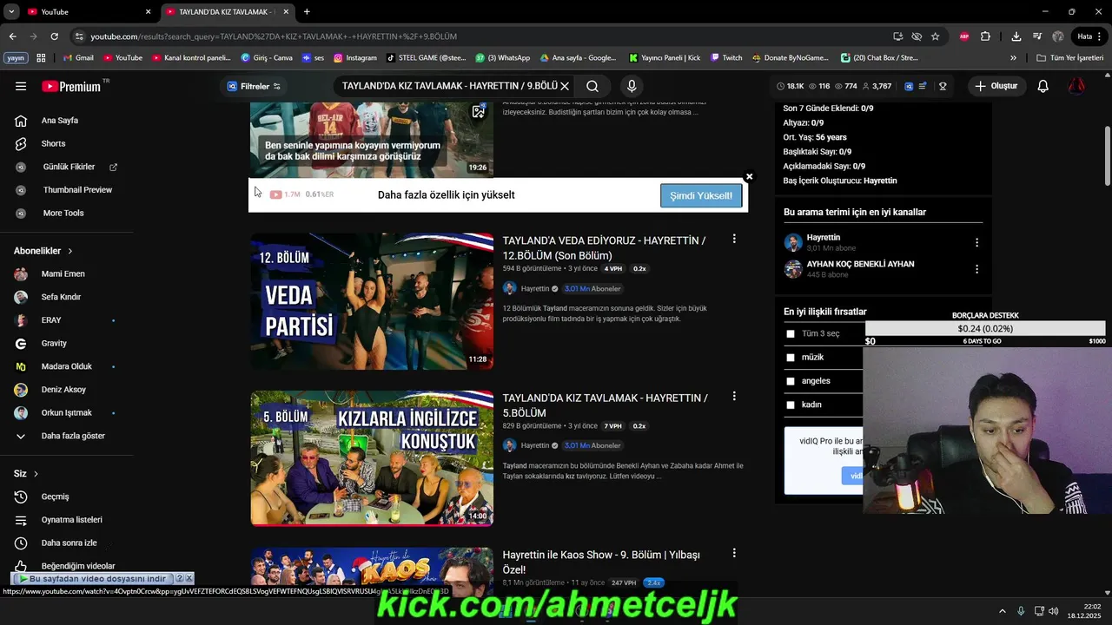This screenshot has width=1112, height=625.
Task: Open the Gmail bookmark
Action: [x=78, y=58]
